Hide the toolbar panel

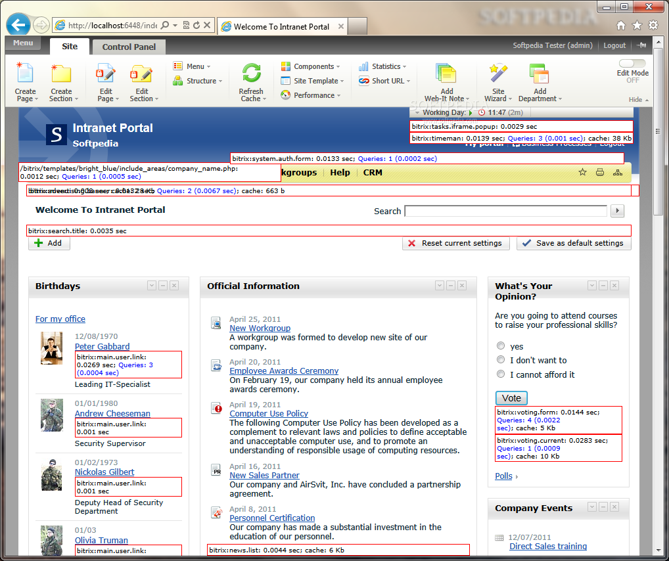(638, 99)
